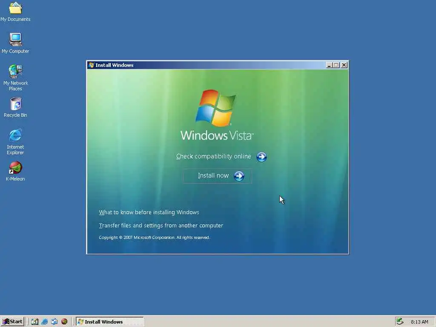Click the Install Windows title bar icon
436x327 pixels.
[91, 65]
